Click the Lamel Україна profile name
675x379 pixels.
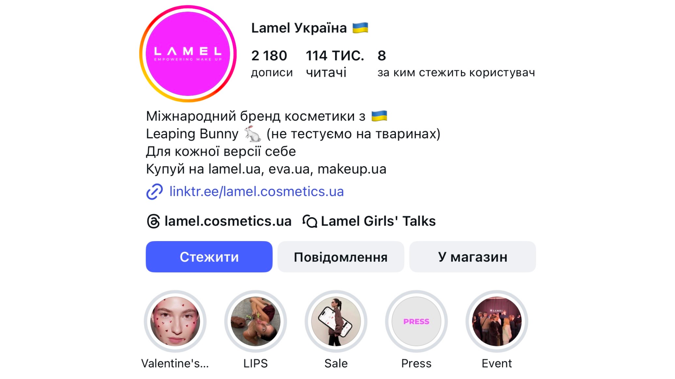tap(299, 28)
